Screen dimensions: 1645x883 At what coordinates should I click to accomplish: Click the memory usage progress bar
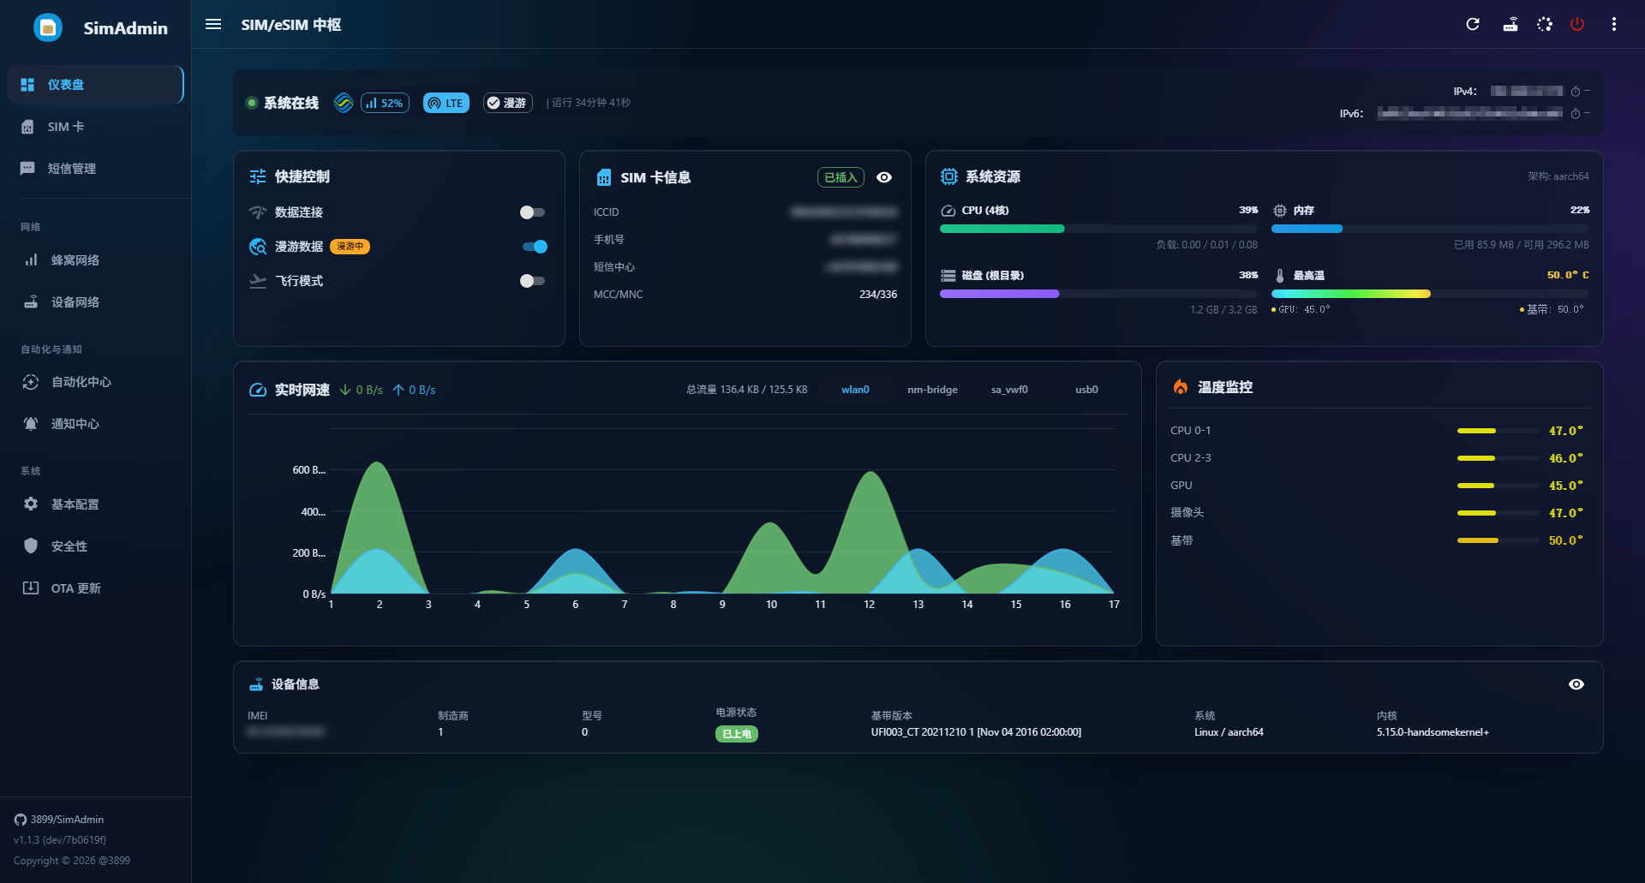point(1430,229)
